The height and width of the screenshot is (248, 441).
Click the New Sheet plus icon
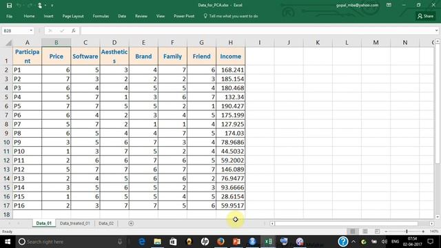131,223
